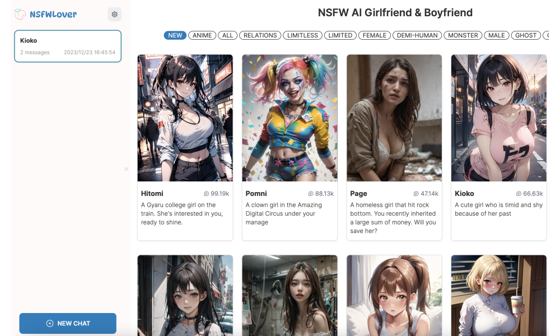Select the LIMITLESS category filter
Viewport: 560px width, 336px height.
302,35
